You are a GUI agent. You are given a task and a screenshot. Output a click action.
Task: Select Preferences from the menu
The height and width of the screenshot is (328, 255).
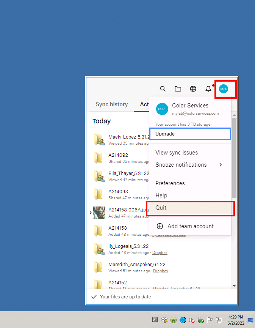(170, 183)
